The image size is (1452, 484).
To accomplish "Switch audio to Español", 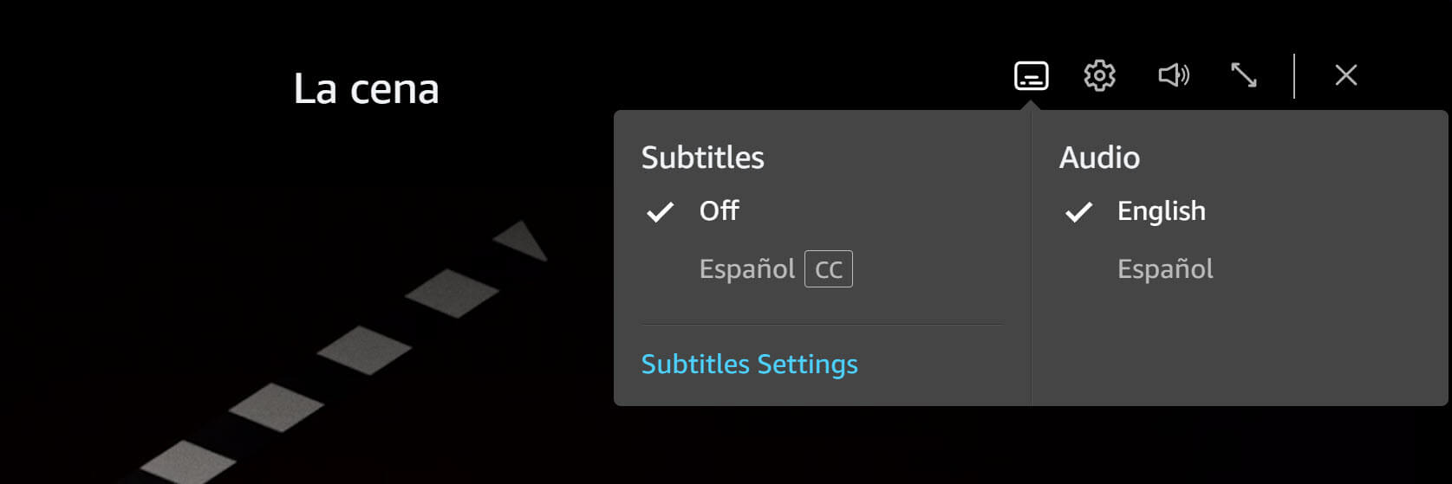I will 1165,269.
